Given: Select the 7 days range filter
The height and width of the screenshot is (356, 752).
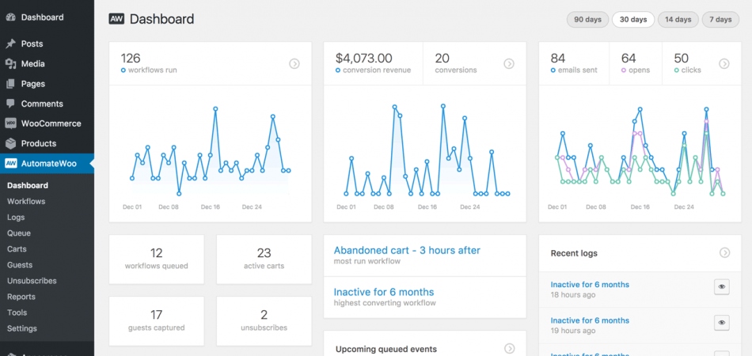Looking at the screenshot, I should pos(720,20).
